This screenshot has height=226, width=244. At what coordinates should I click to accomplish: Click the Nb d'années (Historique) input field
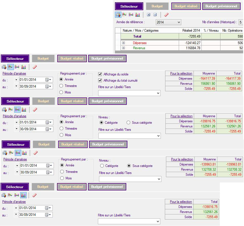(241, 22)
